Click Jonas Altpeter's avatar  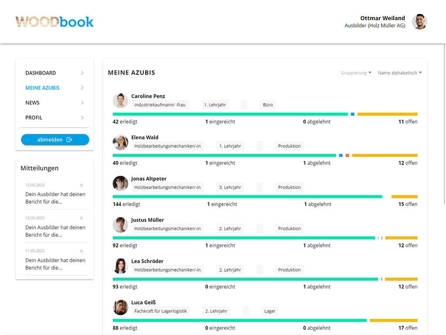[120, 184]
